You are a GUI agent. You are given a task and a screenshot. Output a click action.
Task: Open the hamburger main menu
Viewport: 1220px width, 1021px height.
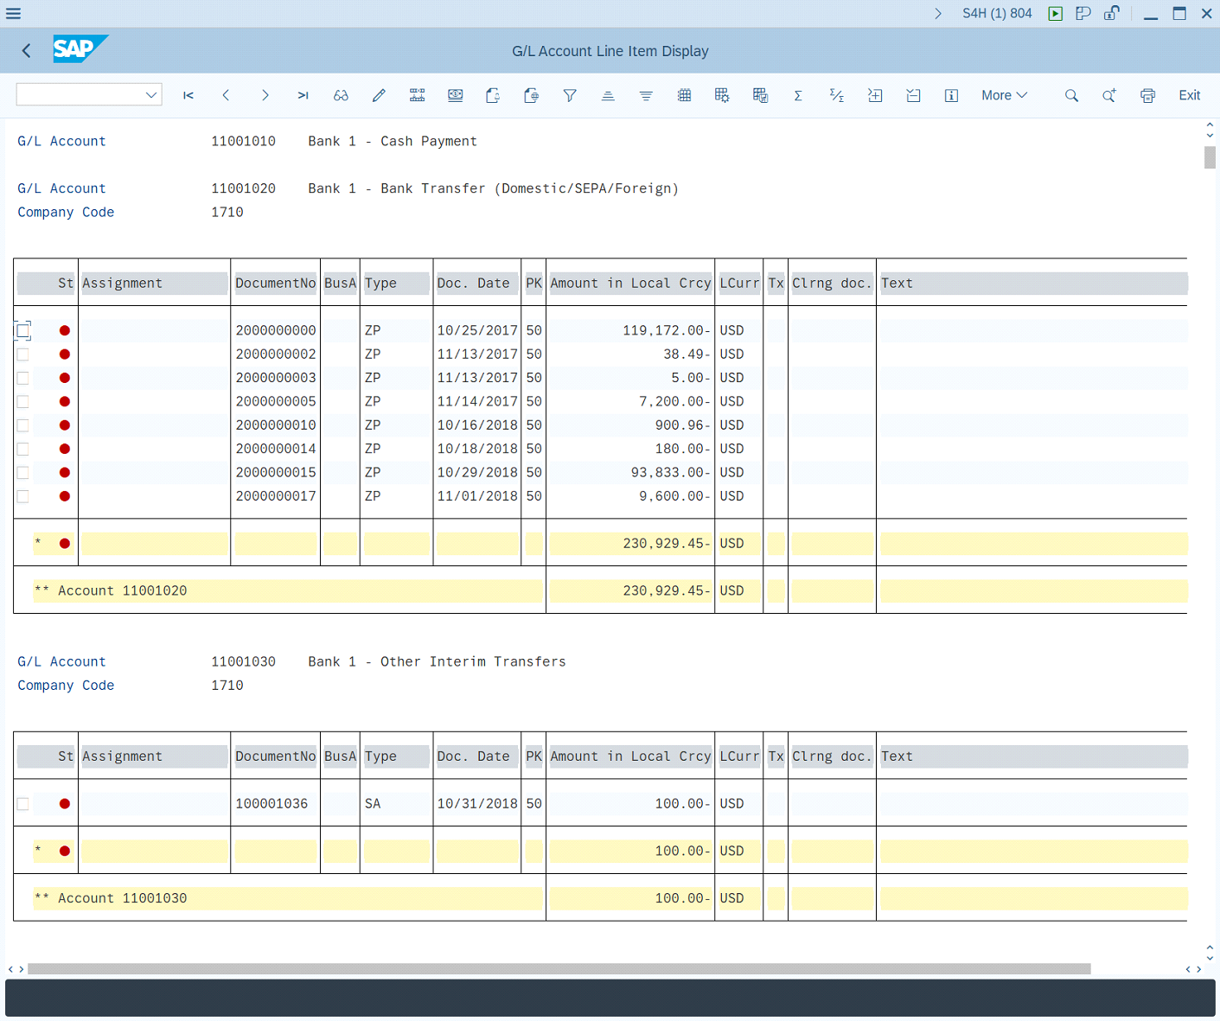click(14, 14)
